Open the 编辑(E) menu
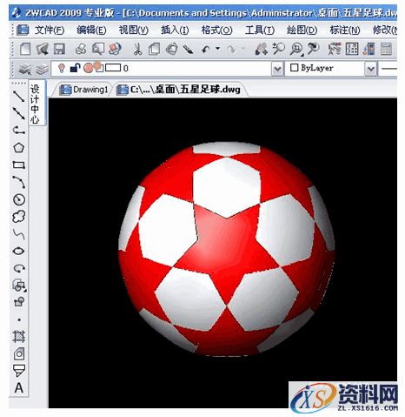Viewport: 405px width, 417px height. 91,30
